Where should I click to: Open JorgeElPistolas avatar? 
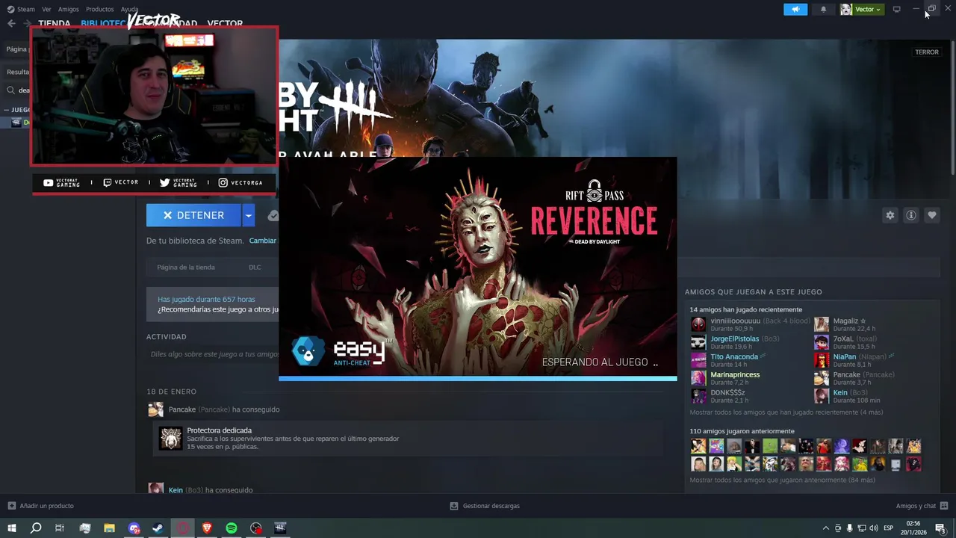(x=698, y=342)
